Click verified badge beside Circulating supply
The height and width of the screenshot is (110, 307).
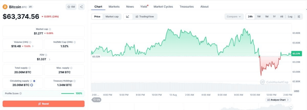coord(34,81)
